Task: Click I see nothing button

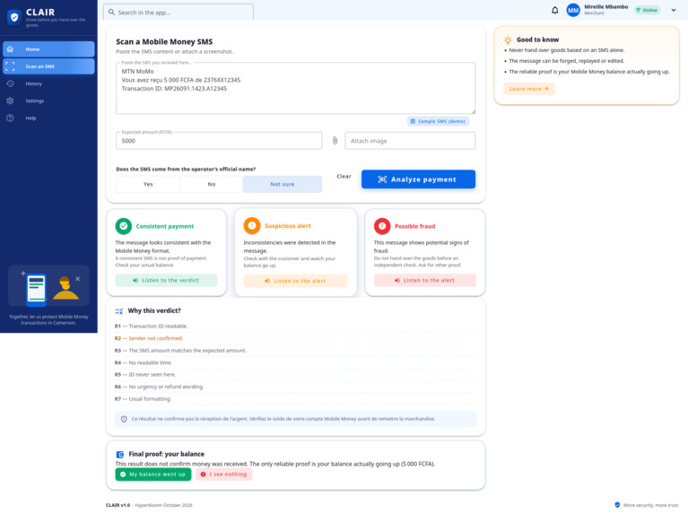Action: 223,474
